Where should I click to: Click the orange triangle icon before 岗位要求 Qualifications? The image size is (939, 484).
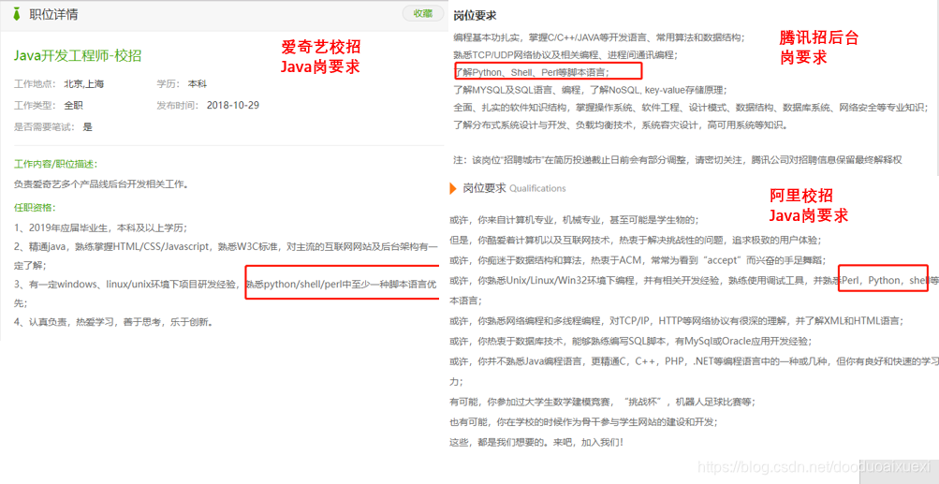[453, 188]
